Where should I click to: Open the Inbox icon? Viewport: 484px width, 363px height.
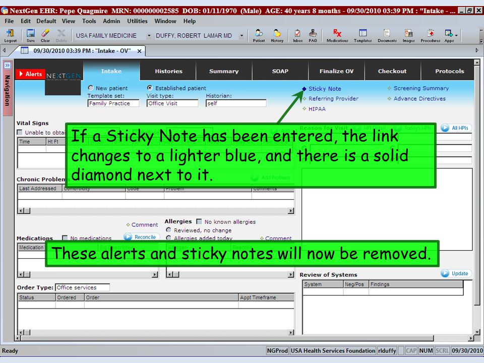297,35
